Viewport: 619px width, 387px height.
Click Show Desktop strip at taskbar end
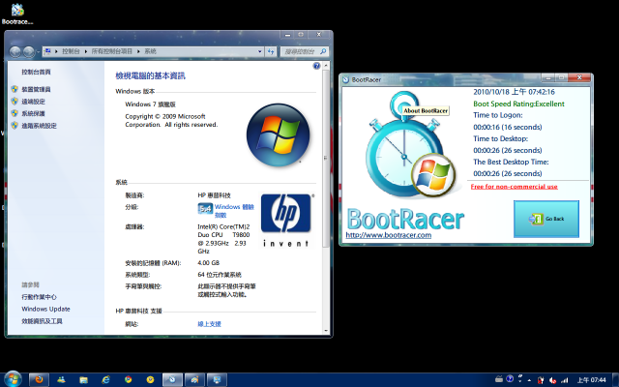click(615, 380)
